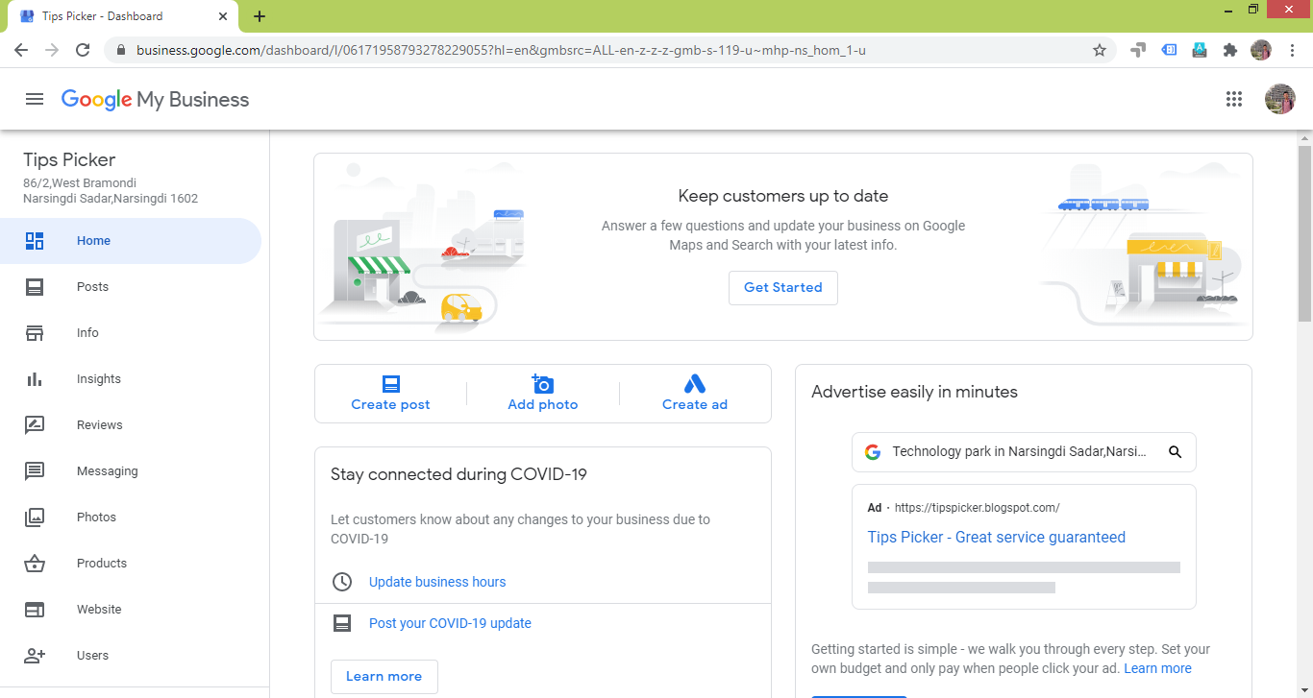Viewport: 1313px width, 698px height.
Task: Click the hammer-shaped toolbar extension icon
Action: point(1138,50)
